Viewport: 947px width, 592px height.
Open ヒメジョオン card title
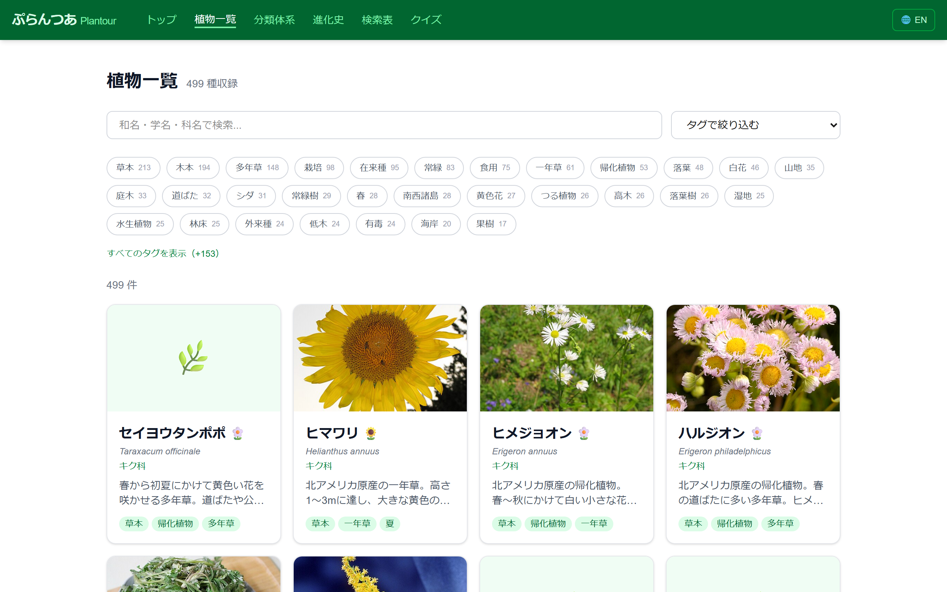pos(532,433)
